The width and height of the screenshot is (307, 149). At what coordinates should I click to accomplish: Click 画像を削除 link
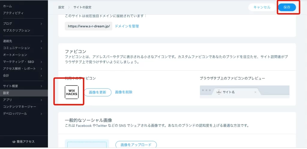tap(124, 92)
